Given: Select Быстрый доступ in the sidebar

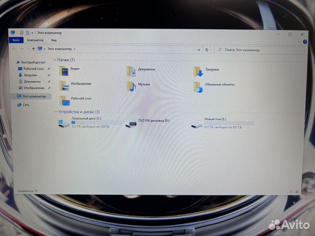Looking at the screenshot, I should [31, 62].
